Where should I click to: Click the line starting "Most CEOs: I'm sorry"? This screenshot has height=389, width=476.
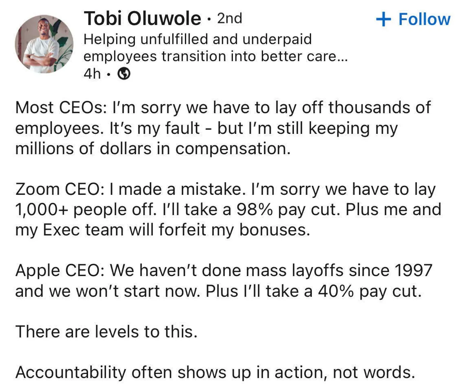(223, 107)
